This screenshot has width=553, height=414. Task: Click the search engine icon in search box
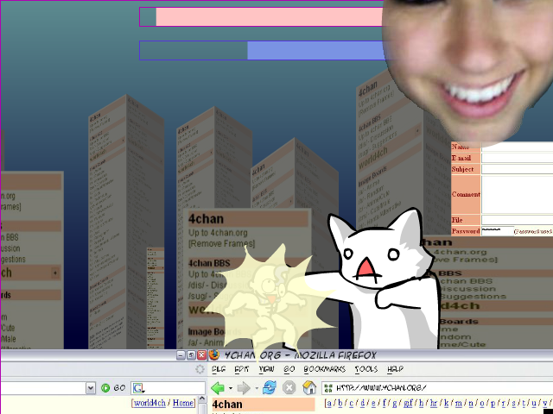click(138, 388)
